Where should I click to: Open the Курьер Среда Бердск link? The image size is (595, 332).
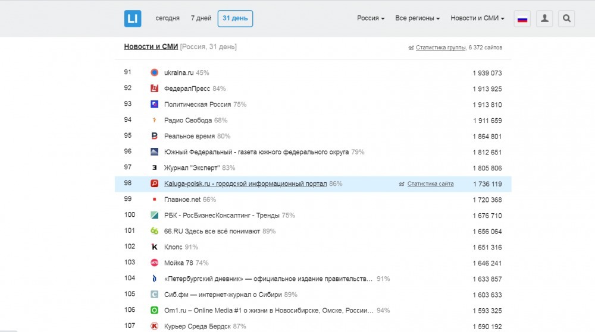198,326
